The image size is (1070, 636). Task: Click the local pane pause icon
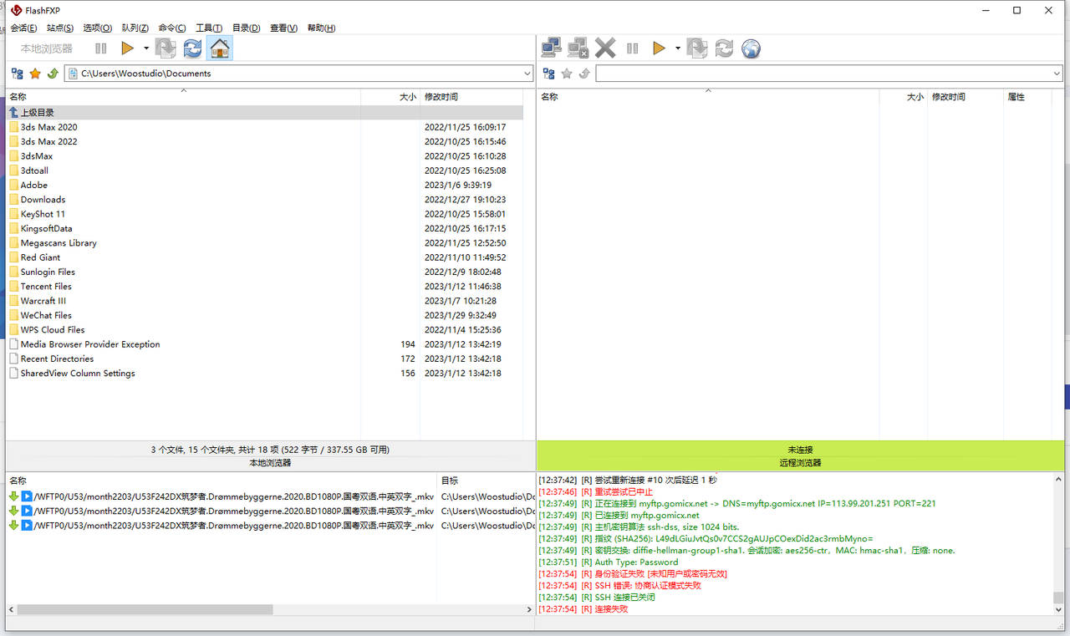101,48
